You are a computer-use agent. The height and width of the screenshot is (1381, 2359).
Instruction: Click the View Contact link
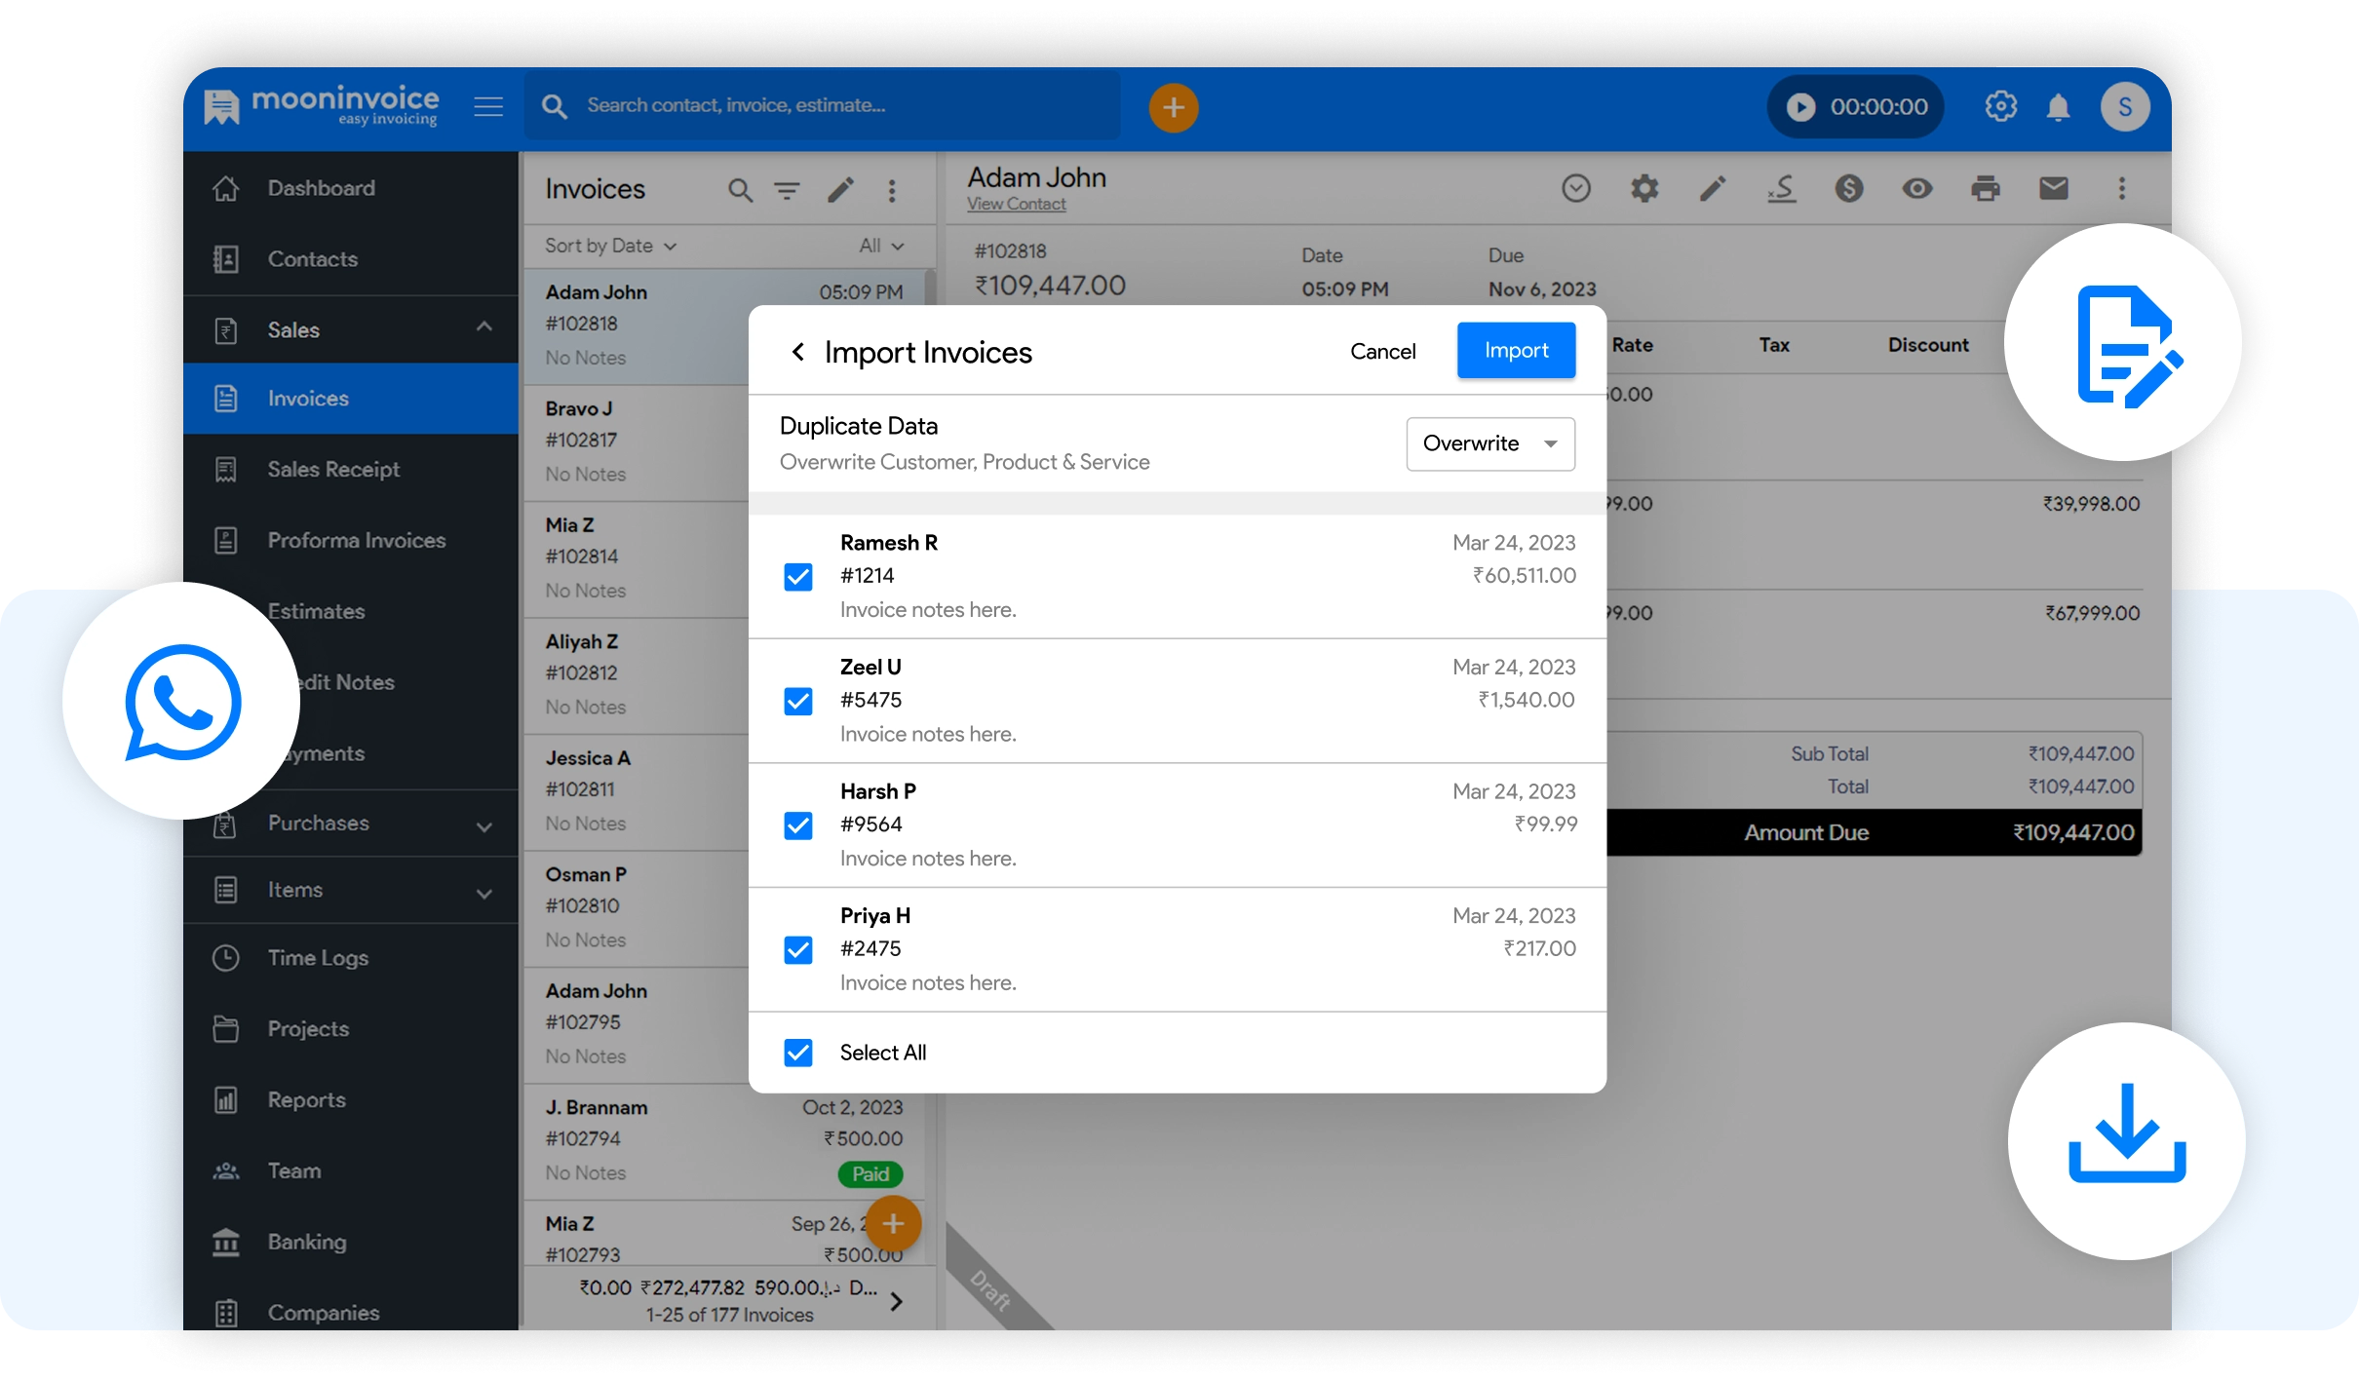coord(1016,205)
